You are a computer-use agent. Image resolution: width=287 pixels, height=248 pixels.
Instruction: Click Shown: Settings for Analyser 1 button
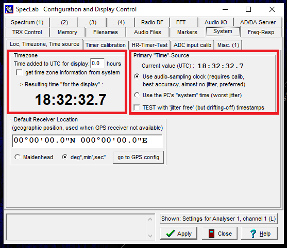[x=218, y=219]
